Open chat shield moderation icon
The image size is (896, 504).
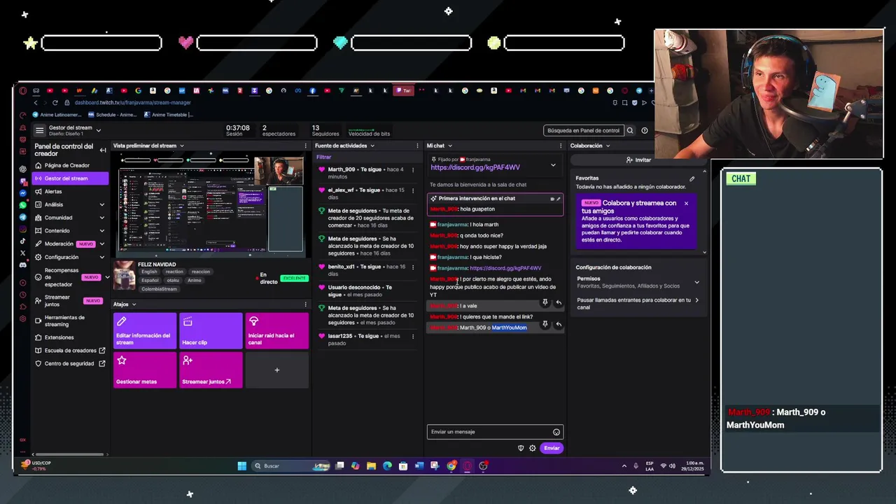pyautogui.click(x=521, y=448)
